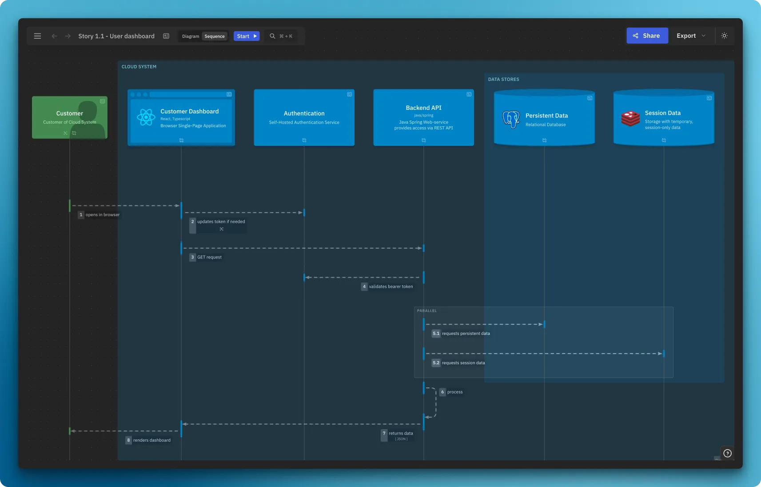Click the React logo on Customer Dashboard

[146, 117]
